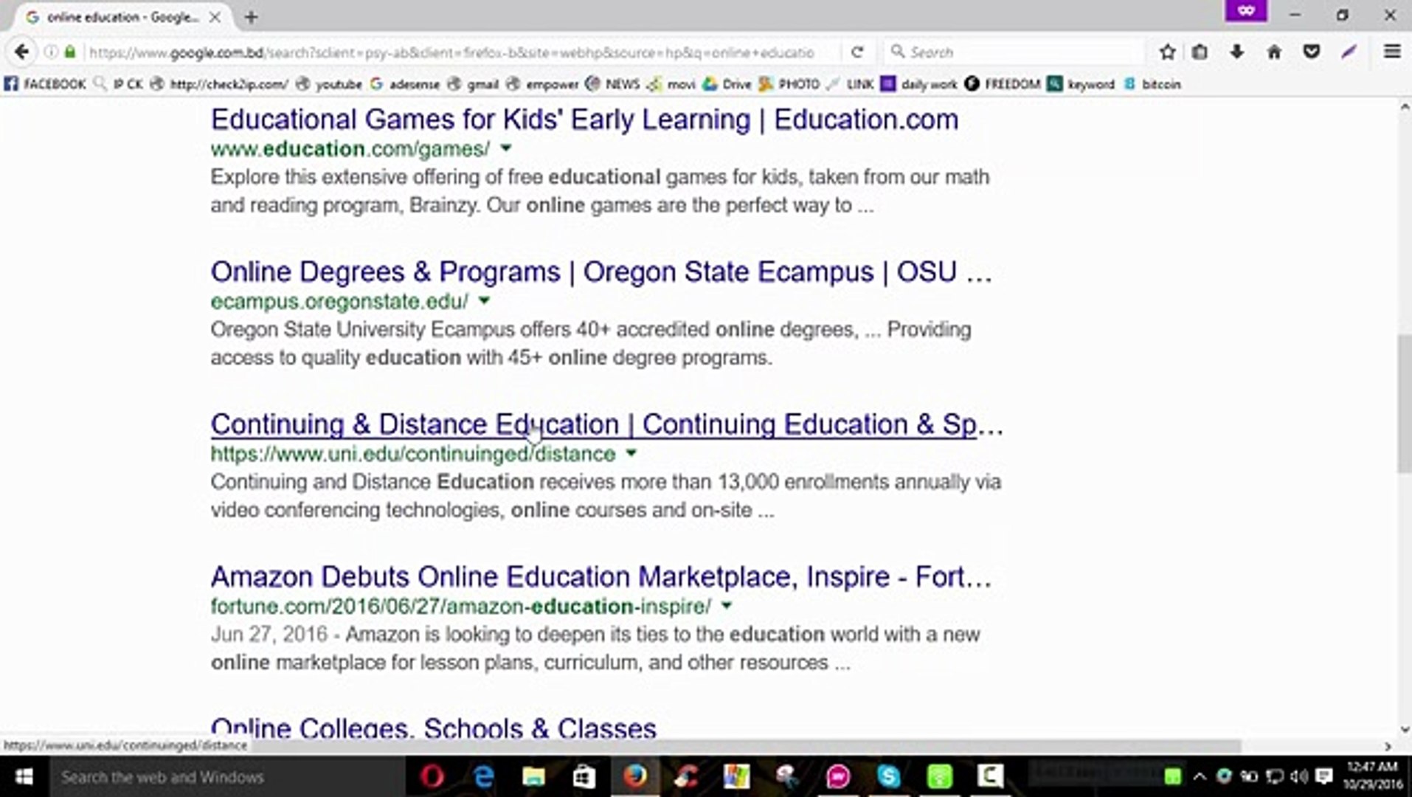The width and height of the screenshot is (1412, 797).
Task: Click the Search the web and Windows box
Action: coord(226,777)
